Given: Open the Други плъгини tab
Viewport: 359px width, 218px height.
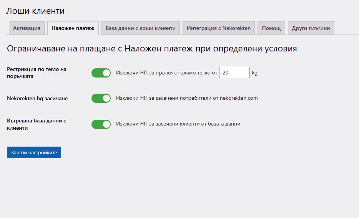Looking at the screenshot, I should (311, 28).
